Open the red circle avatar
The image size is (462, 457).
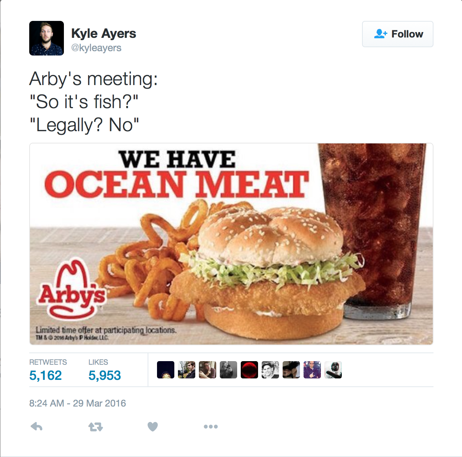tap(249, 370)
